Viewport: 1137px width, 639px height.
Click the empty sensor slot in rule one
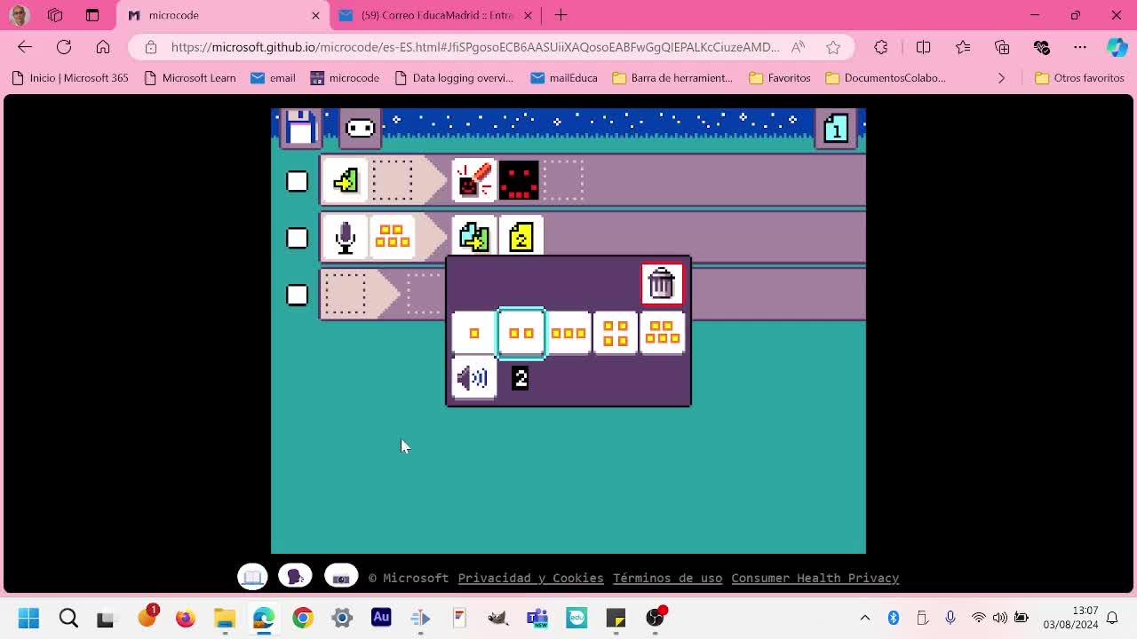(x=393, y=181)
